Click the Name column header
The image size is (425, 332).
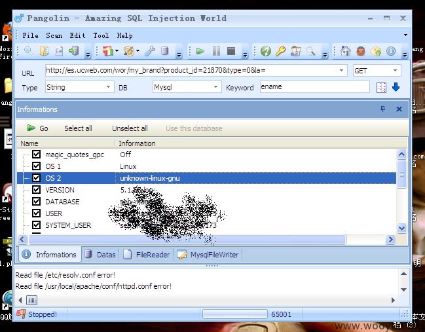(x=65, y=143)
